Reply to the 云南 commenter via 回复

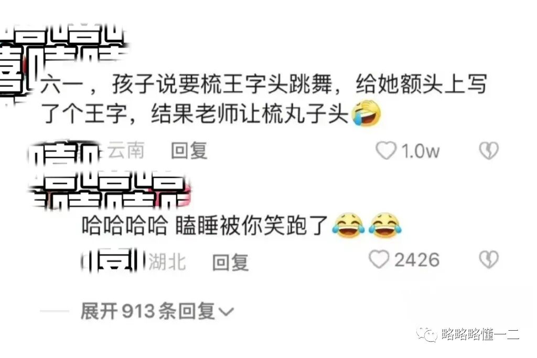[x=189, y=151]
